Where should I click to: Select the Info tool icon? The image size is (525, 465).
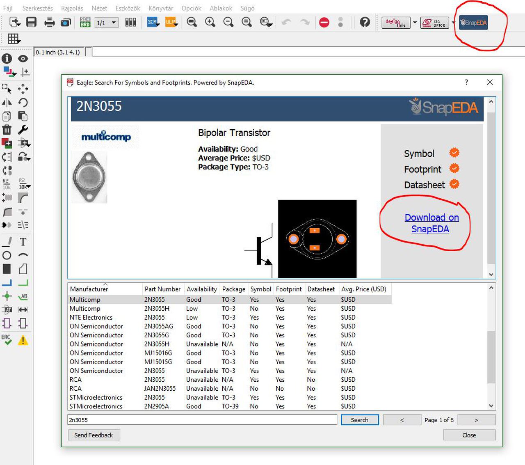(x=7, y=59)
